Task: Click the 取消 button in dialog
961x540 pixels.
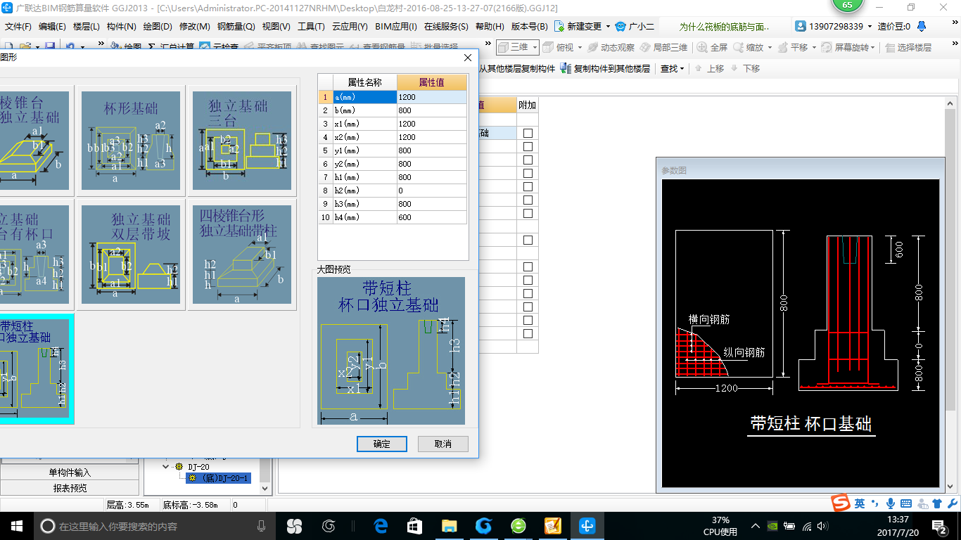Action: tap(443, 444)
